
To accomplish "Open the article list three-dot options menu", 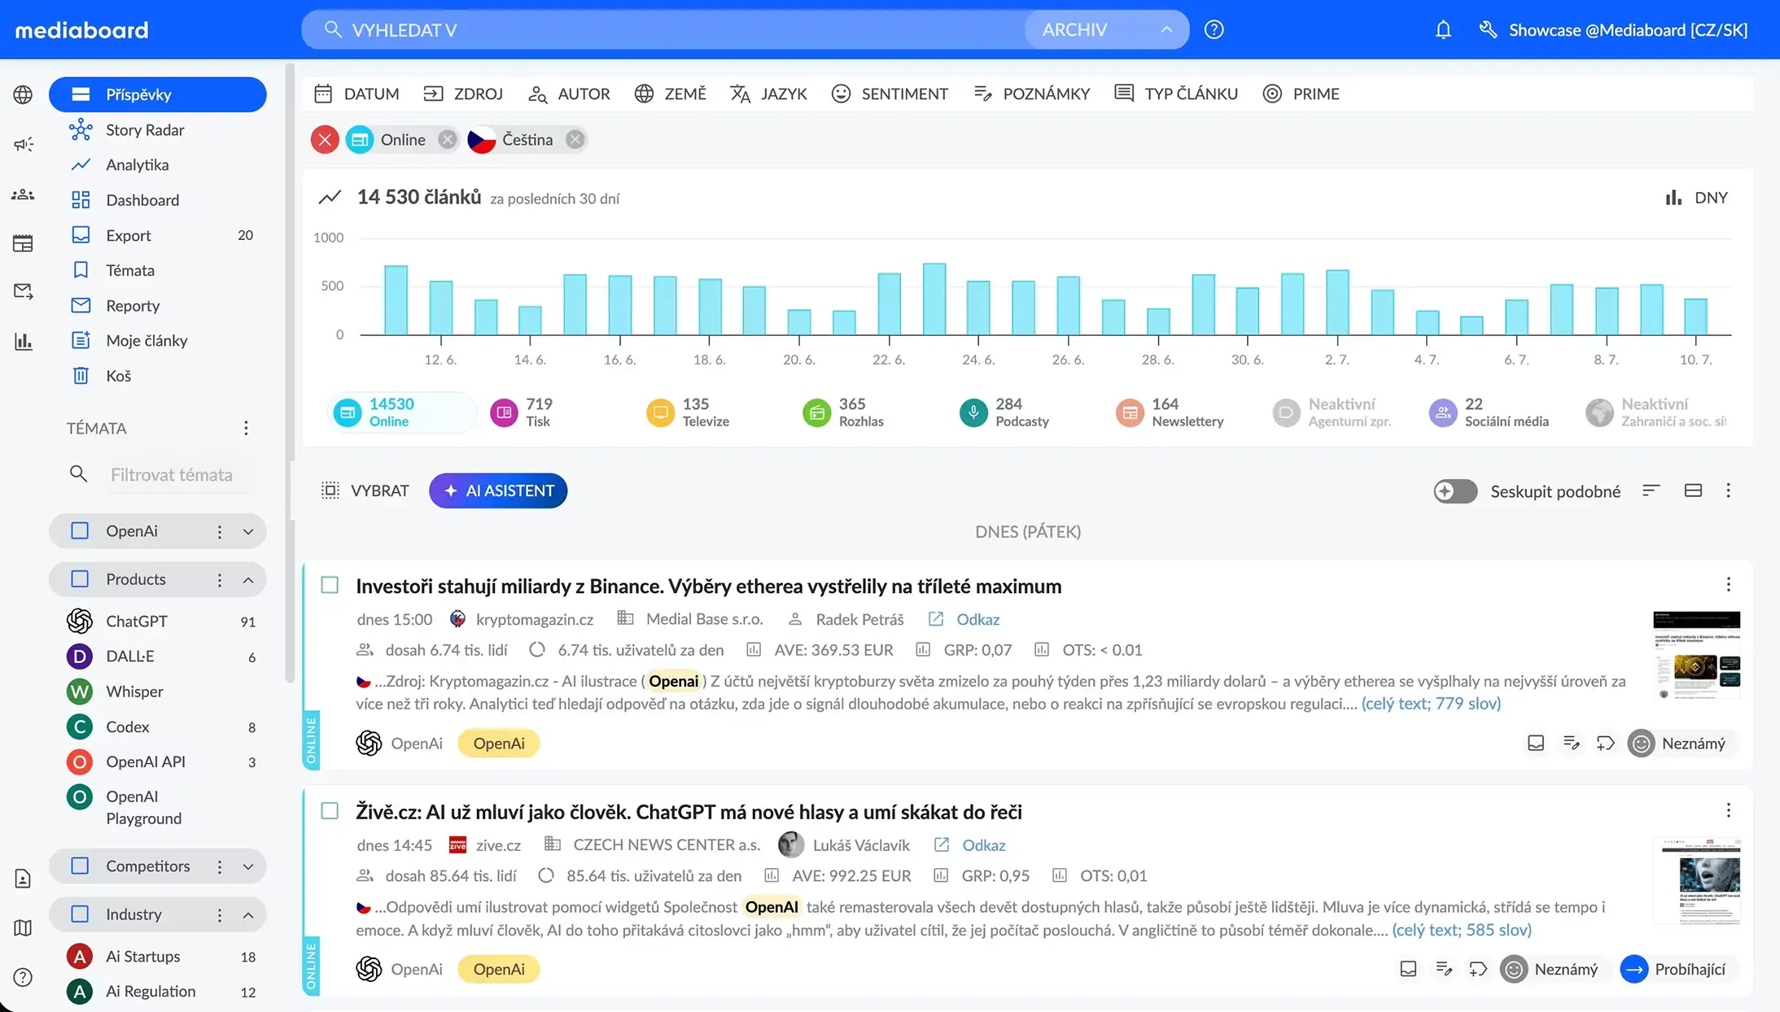I will (x=1729, y=491).
